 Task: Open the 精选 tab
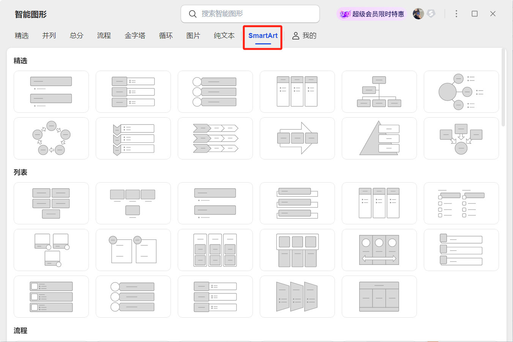point(22,36)
